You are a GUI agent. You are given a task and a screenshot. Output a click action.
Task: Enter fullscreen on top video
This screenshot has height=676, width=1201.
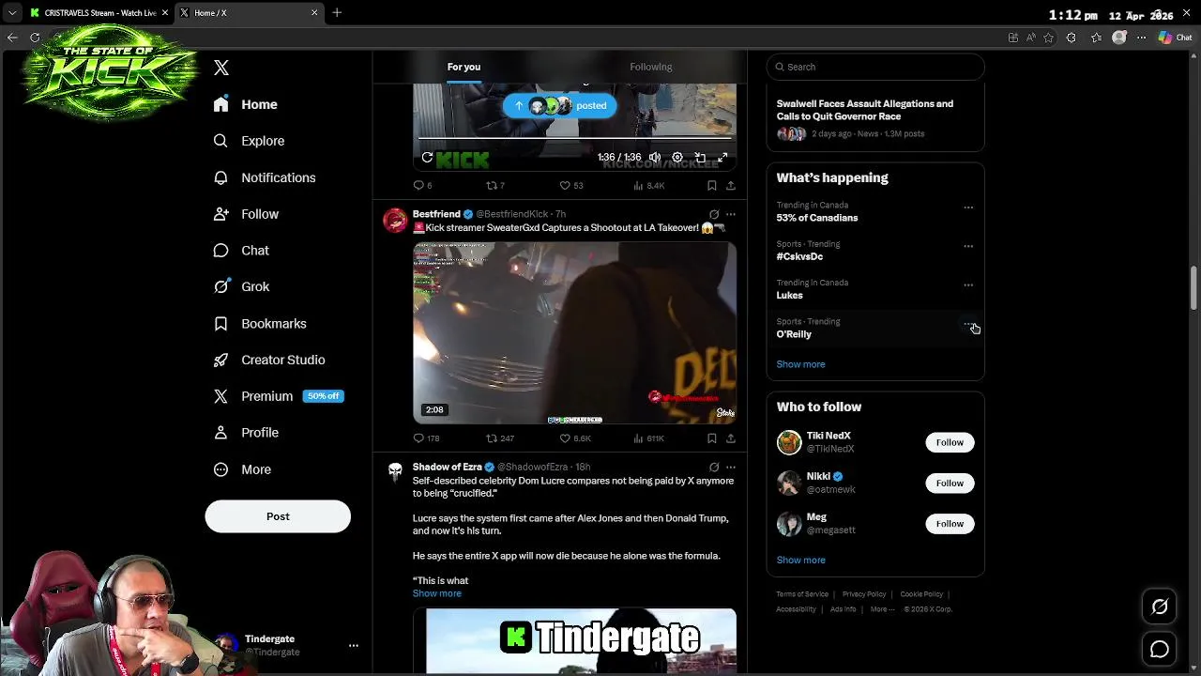tap(722, 158)
